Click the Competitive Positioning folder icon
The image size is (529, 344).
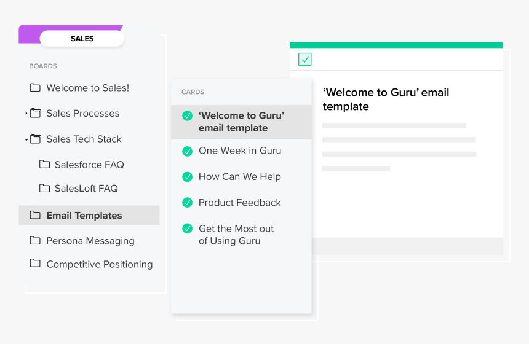pyautogui.click(x=35, y=264)
